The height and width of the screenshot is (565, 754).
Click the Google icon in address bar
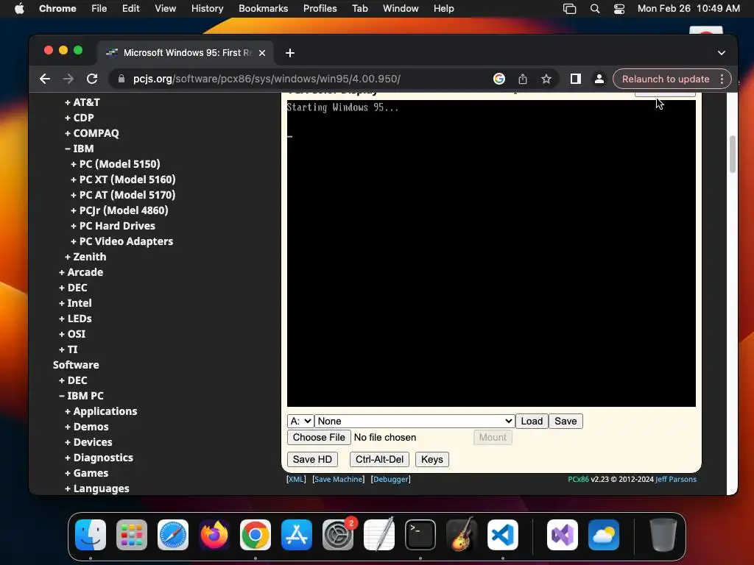(499, 79)
